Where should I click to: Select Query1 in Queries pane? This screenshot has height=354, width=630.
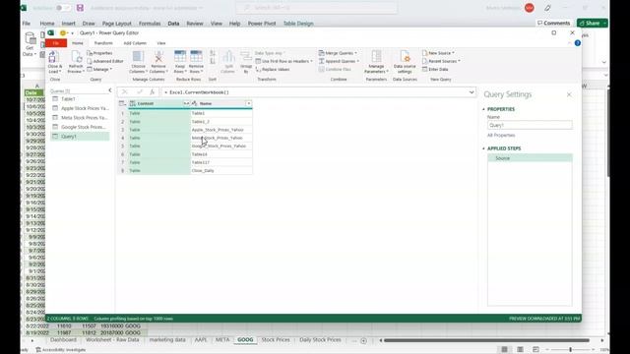pos(80,137)
